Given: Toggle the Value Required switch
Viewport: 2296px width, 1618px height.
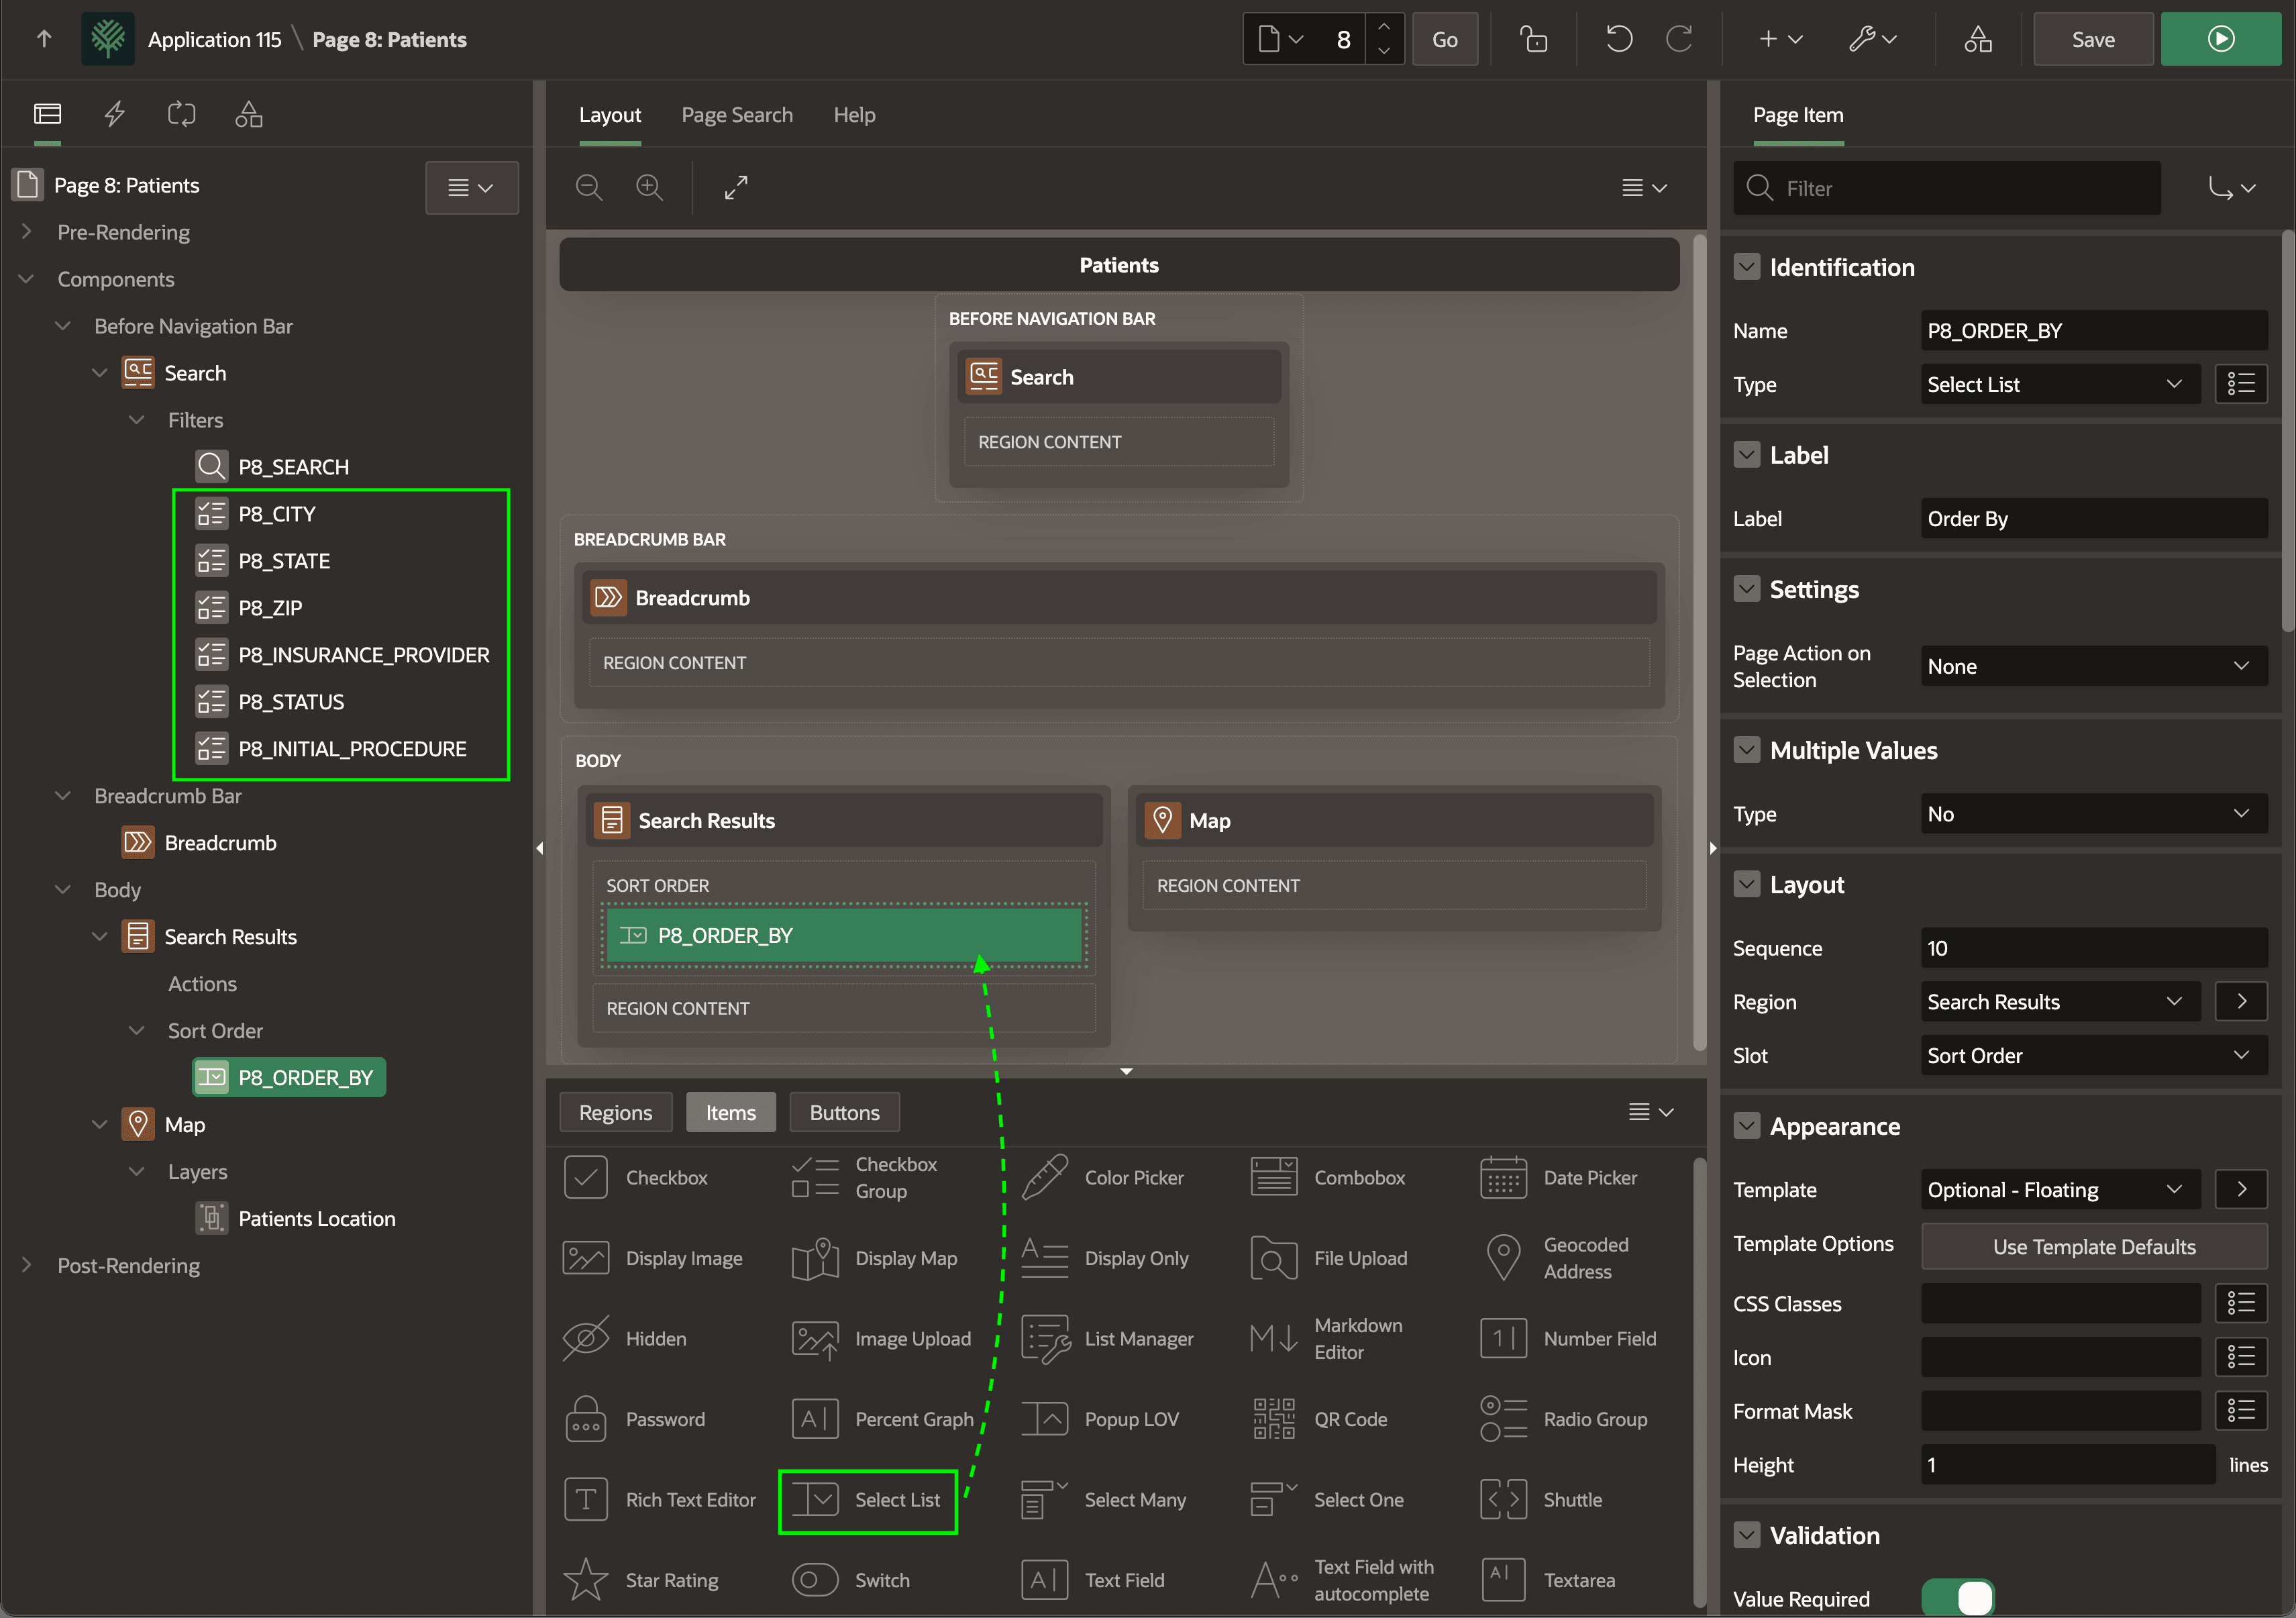Looking at the screenshot, I should [x=1957, y=1597].
